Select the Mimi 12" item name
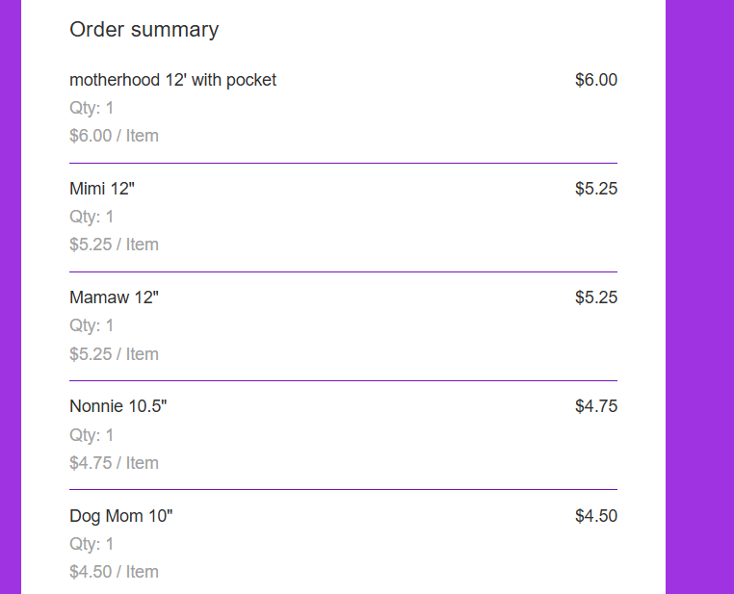Image resolution: width=734 pixels, height=594 pixels. (102, 189)
